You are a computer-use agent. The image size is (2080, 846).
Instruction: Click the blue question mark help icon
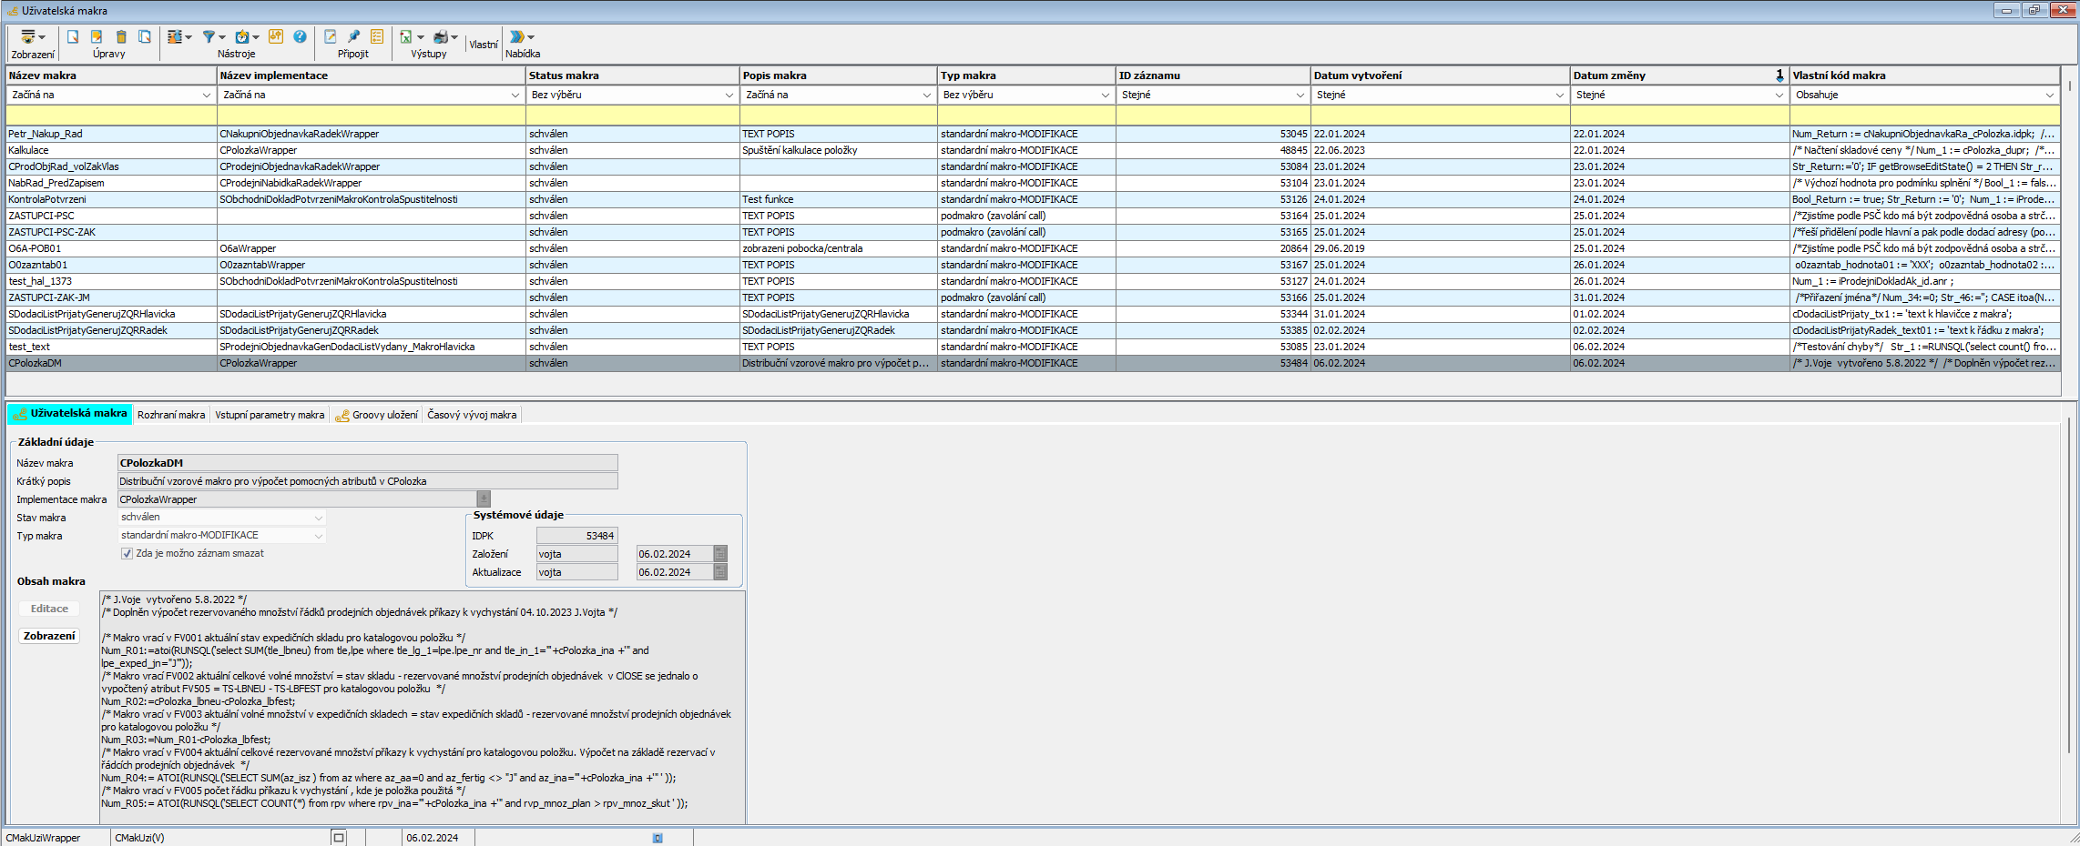300,37
